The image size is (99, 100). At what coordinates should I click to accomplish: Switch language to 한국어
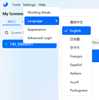76,48
